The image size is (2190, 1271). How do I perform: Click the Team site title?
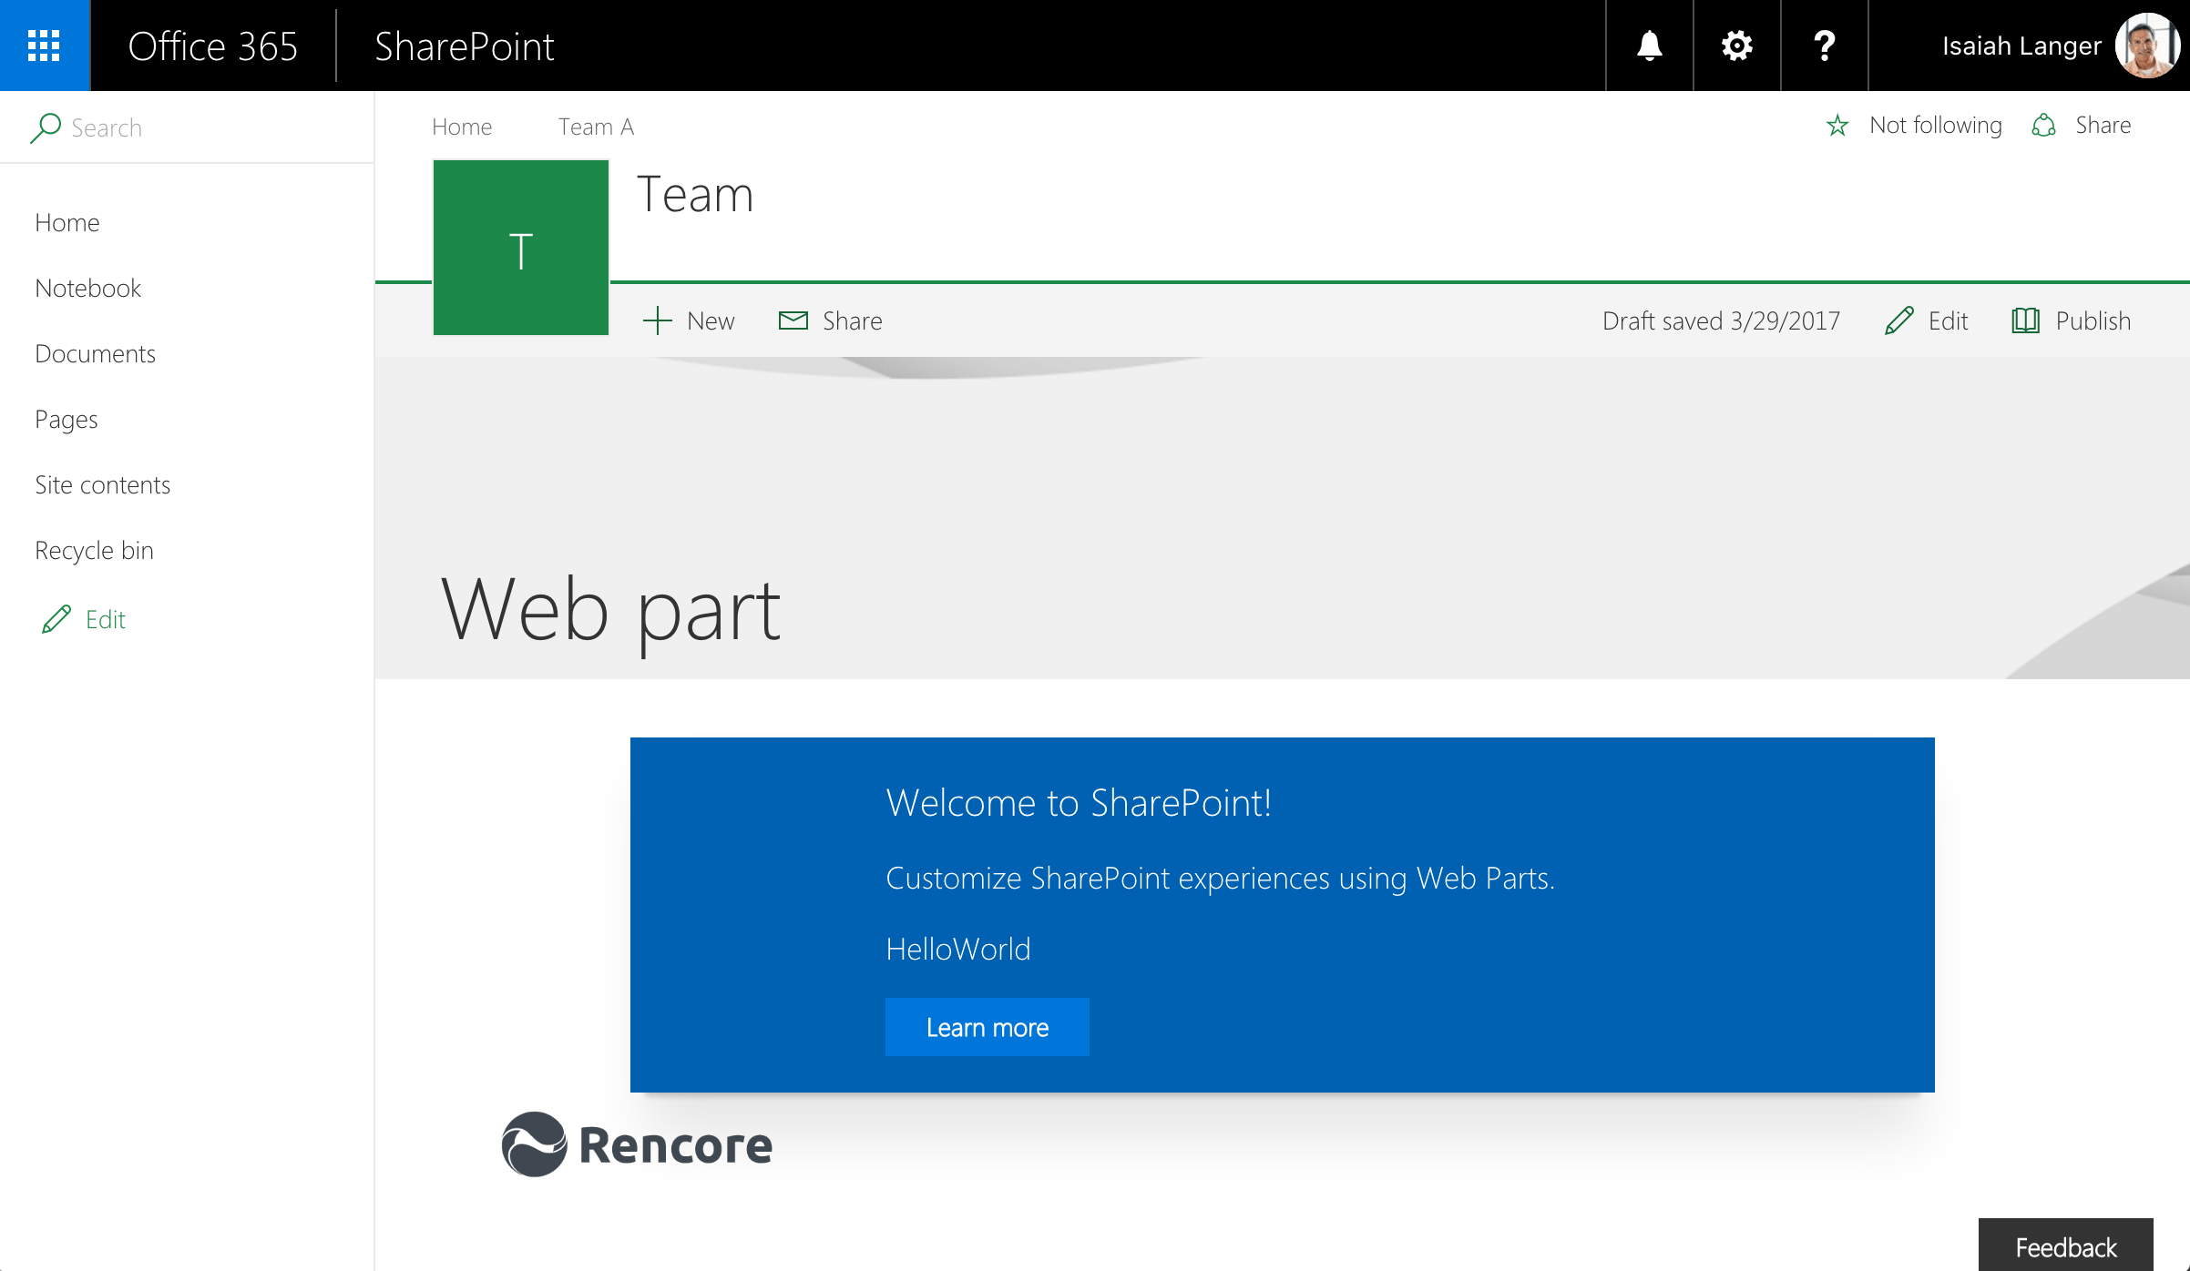click(695, 194)
